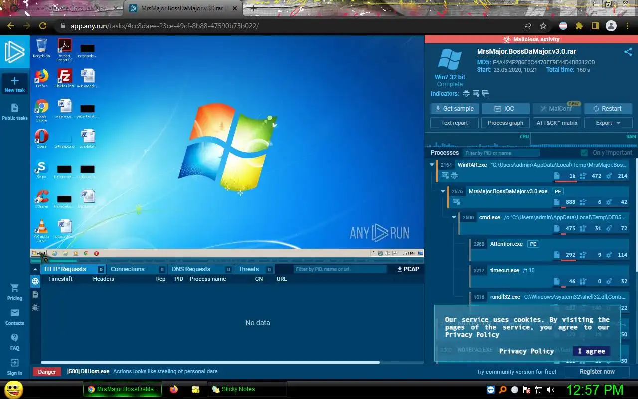Click the browser share page icon

click(x=527, y=26)
